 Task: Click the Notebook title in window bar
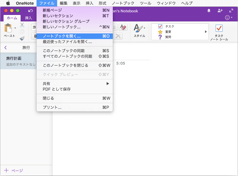125,11
